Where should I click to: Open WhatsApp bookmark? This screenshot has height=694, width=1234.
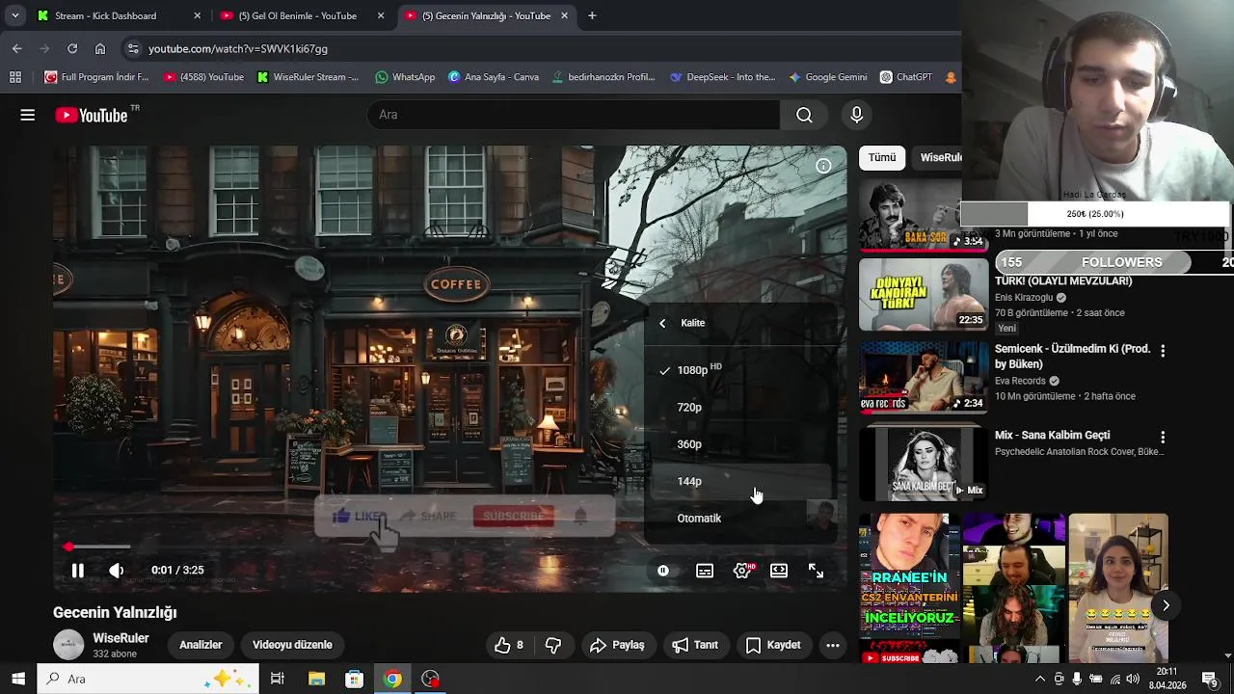click(405, 77)
